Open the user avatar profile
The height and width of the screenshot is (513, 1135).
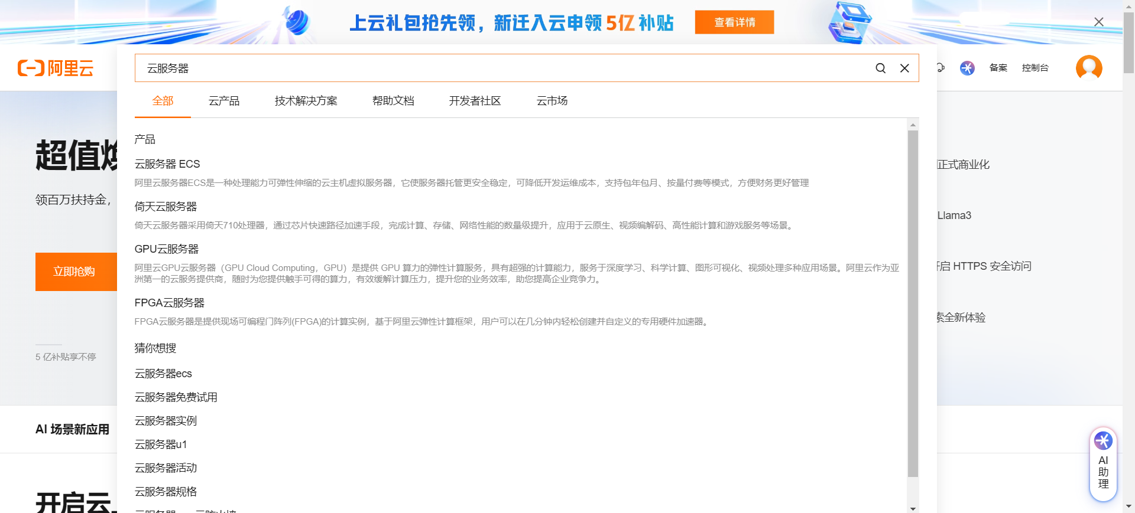tap(1088, 68)
